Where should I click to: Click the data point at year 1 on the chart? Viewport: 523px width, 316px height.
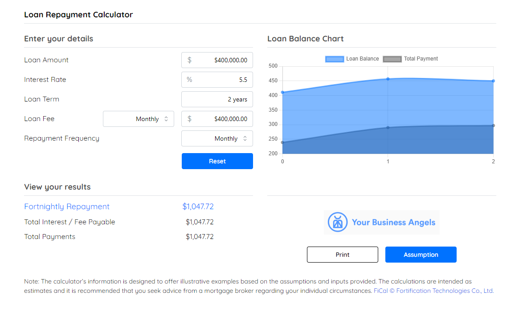(388, 79)
